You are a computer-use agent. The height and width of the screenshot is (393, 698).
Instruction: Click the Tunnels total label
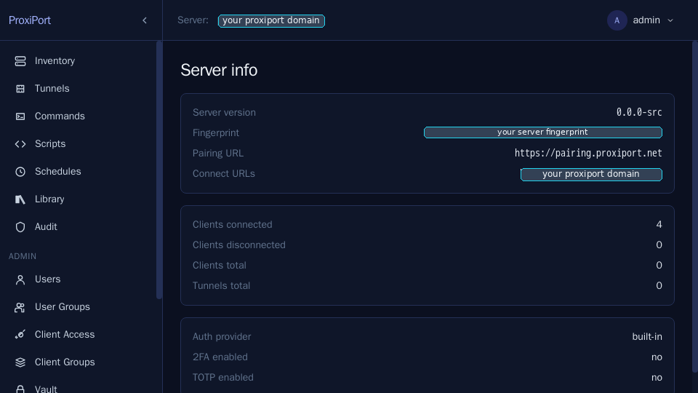point(221,285)
